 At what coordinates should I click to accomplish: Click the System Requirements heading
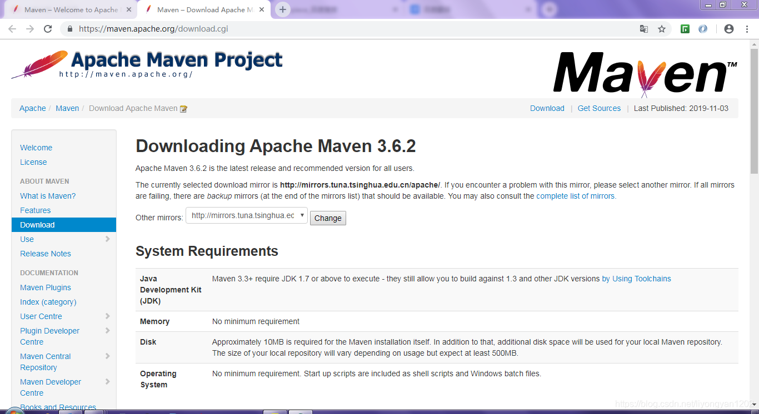tap(207, 251)
